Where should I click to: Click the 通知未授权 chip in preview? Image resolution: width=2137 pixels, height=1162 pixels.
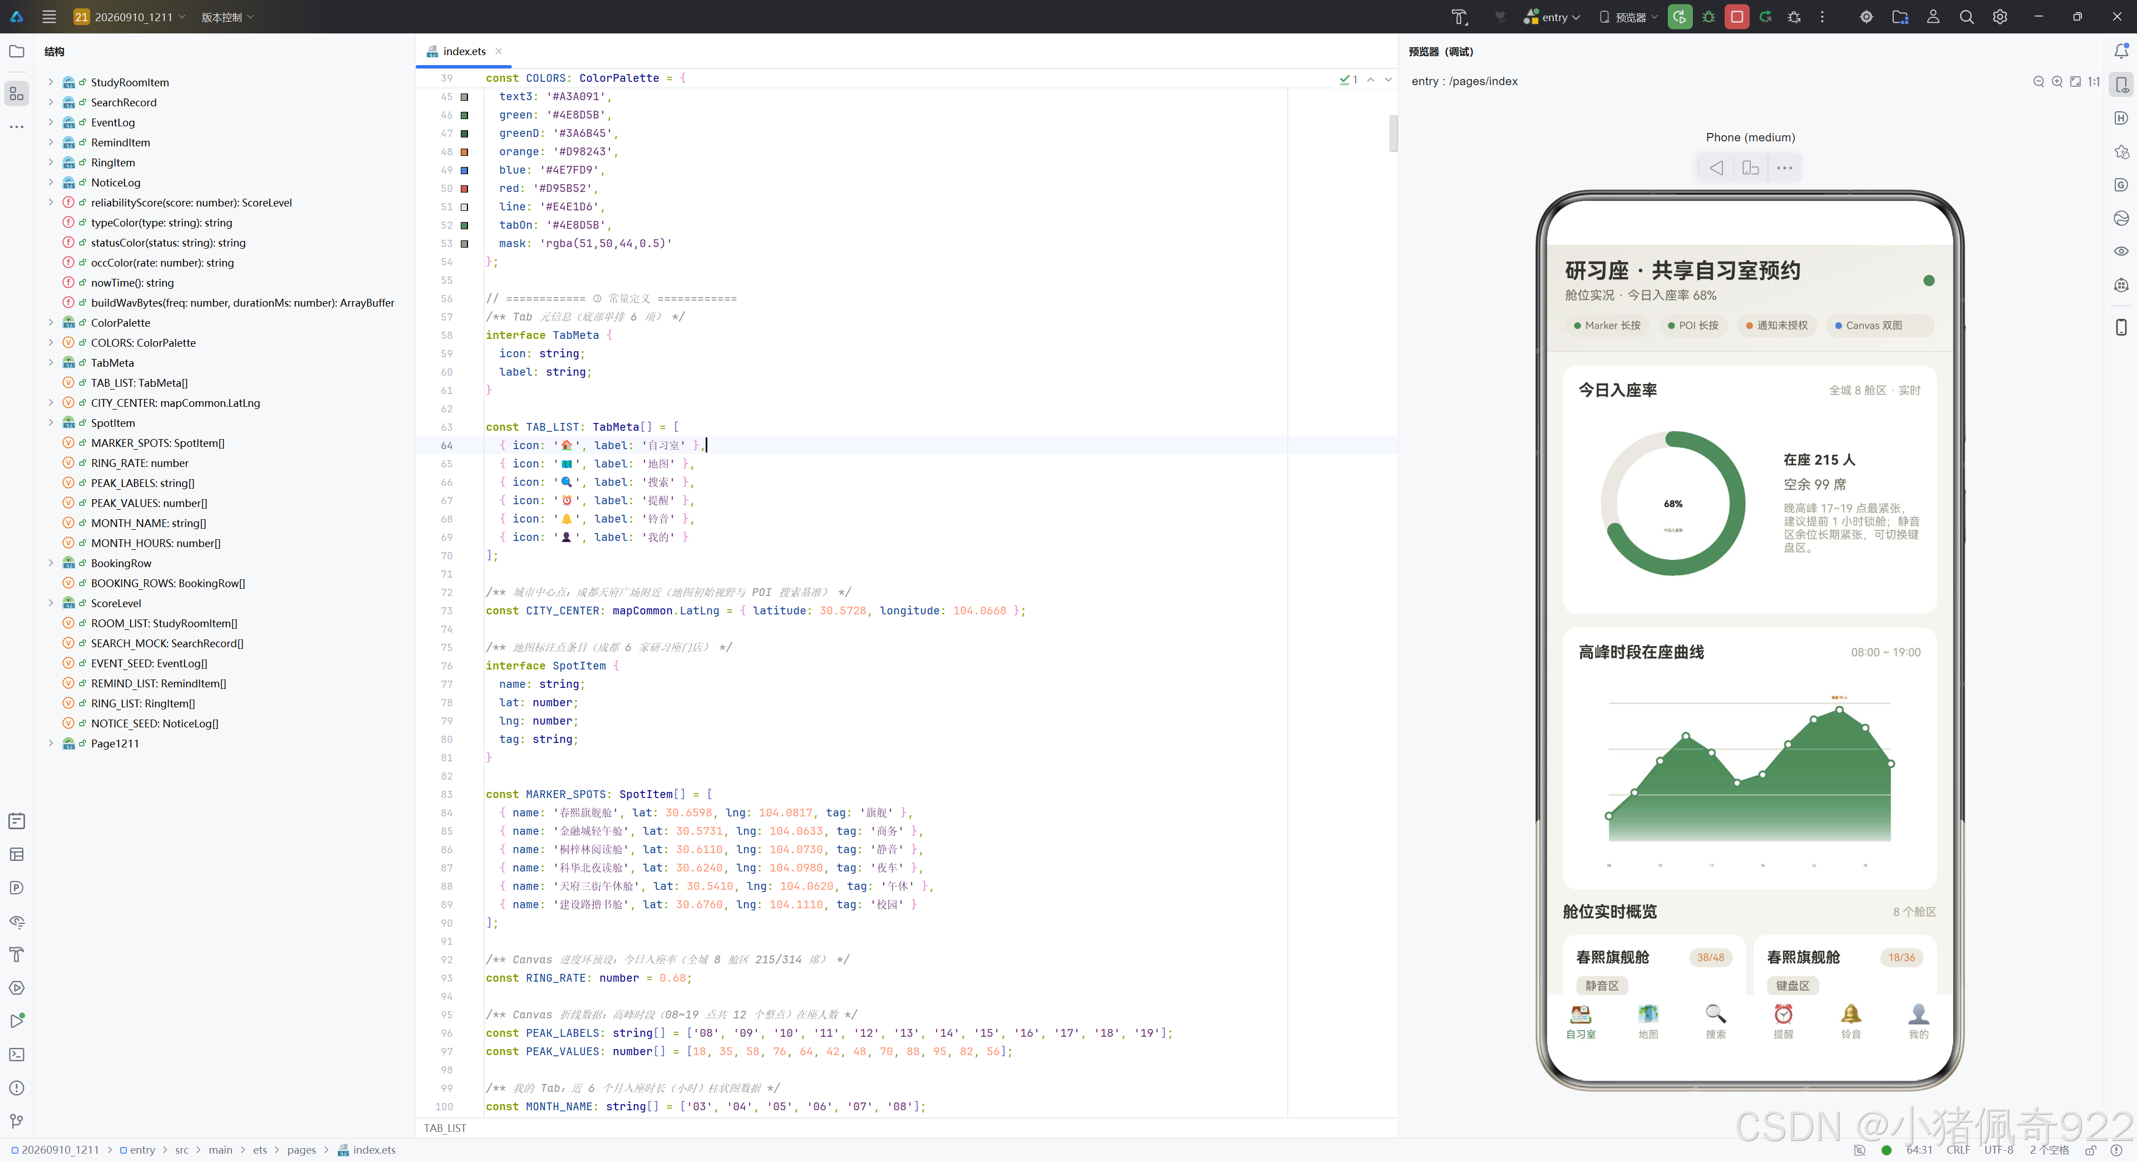click(1776, 325)
